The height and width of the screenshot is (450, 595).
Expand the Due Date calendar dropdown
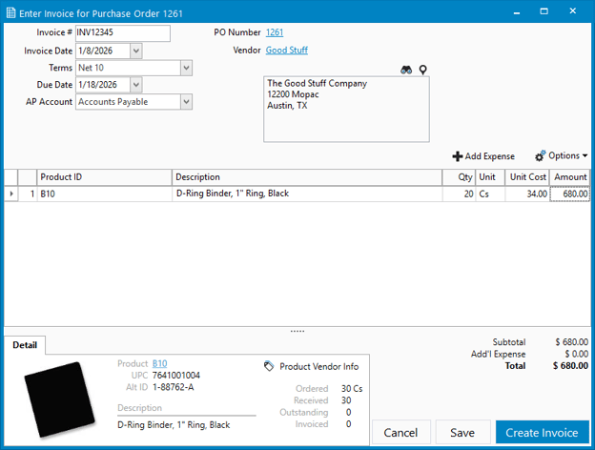click(x=135, y=85)
